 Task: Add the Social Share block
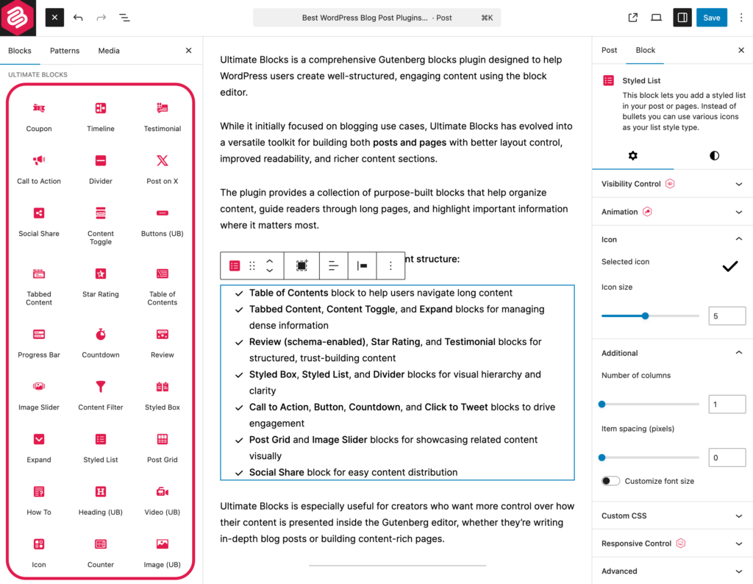tap(39, 220)
